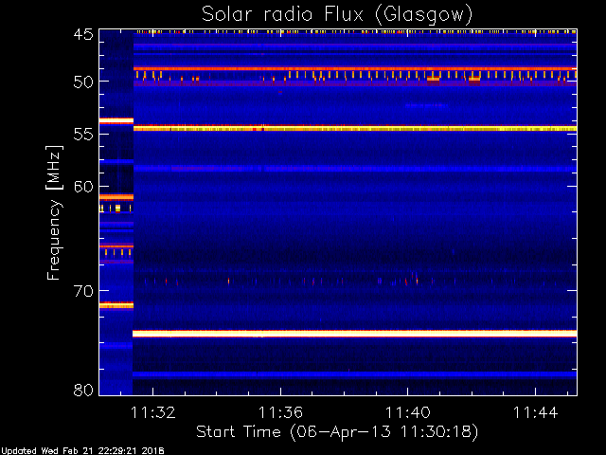Click the 11:44 time axis label
This screenshot has height=455, width=606.
(535, 412)
